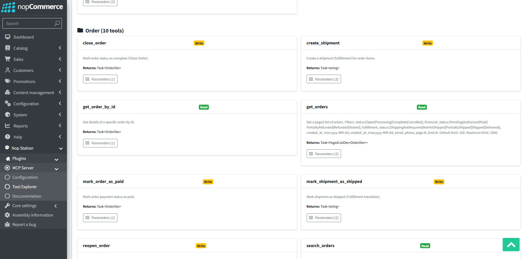Click the System cube icon
Screen dimensions: 526x259
click(x=7, y=115)
